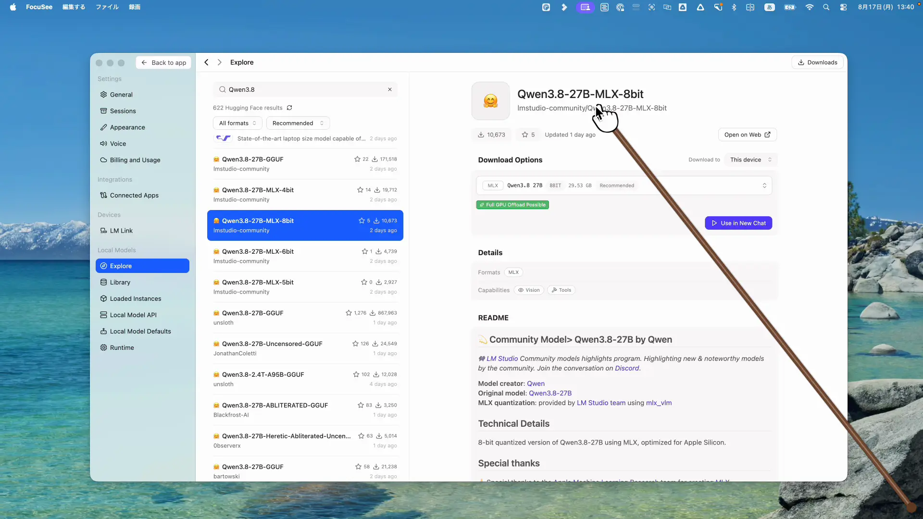
Task: Click the model hugging face avatar thumbnail
Action: pos(490,101)
